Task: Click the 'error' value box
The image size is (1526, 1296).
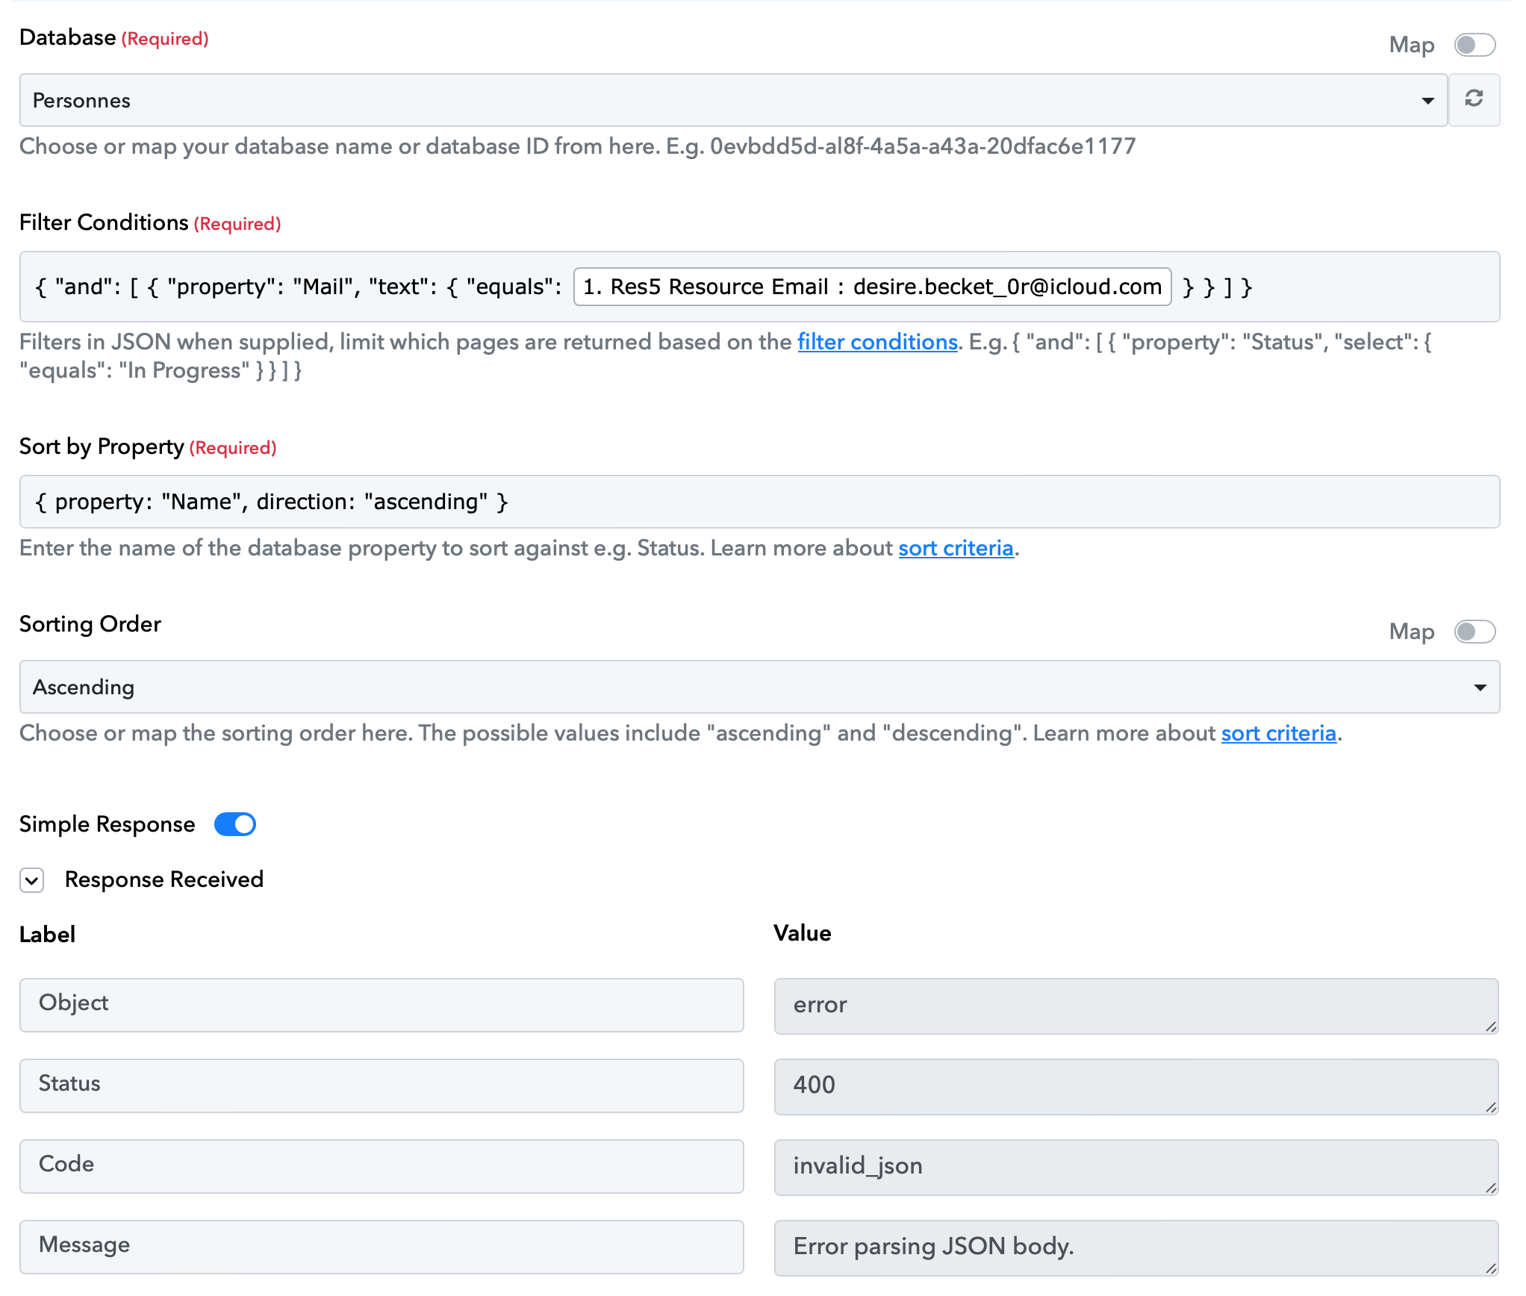Action: click(x=1136, y=1006)
